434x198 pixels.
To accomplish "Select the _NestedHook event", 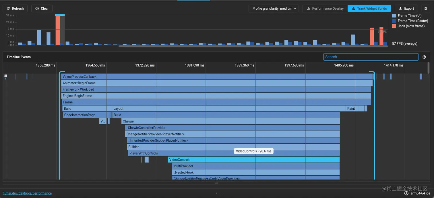I will tap(256, 172).
